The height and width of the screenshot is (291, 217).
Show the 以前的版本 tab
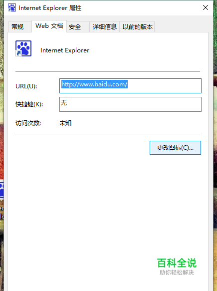pyautogui.click(x=137, y=27)
